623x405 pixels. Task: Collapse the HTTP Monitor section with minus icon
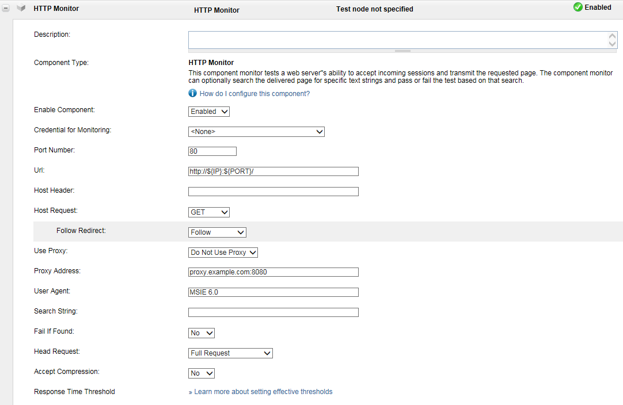click(6, 8)
